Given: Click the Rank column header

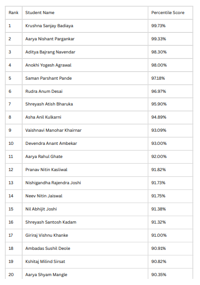Looking at the screenshot, I should pyautogui.click(x=14, y=13).
